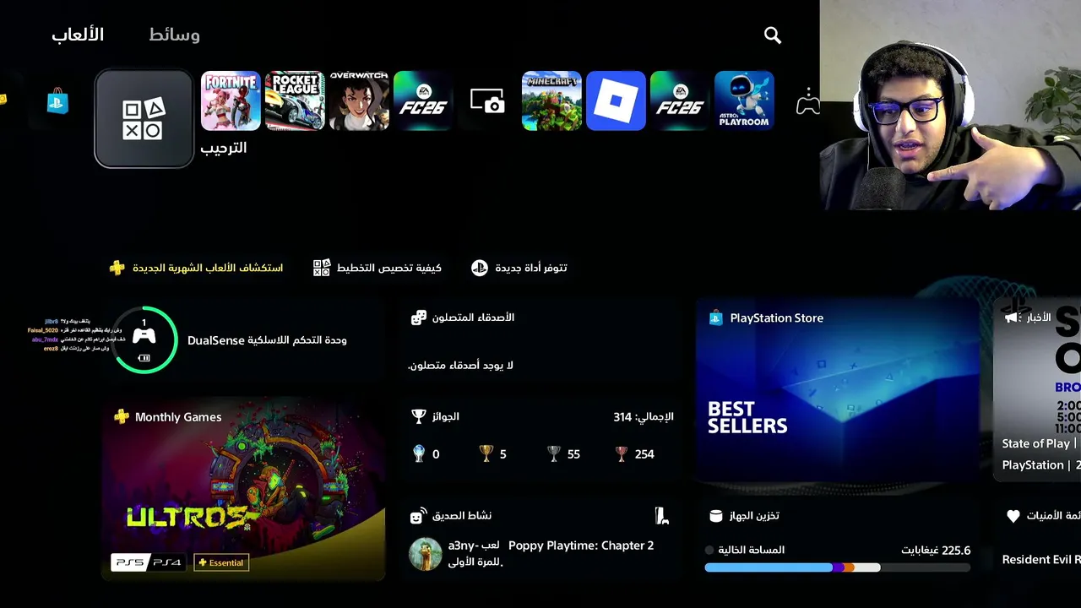Screen dimensions: 1081x608
Task: Open the online friends الأصدقاء المتصلون card
Action: click(540, 341)
